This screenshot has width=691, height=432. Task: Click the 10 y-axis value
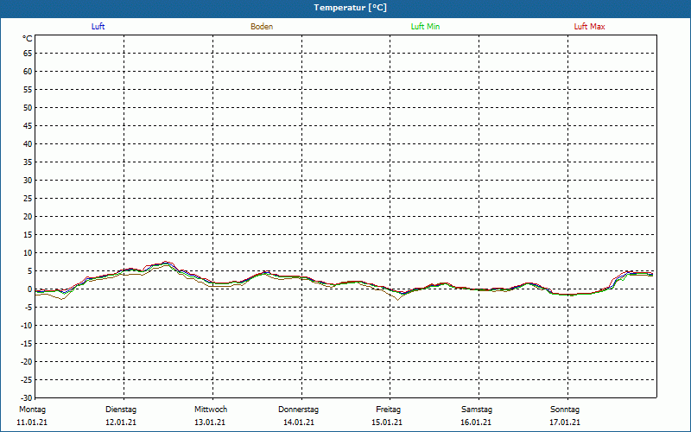[28, 253]
